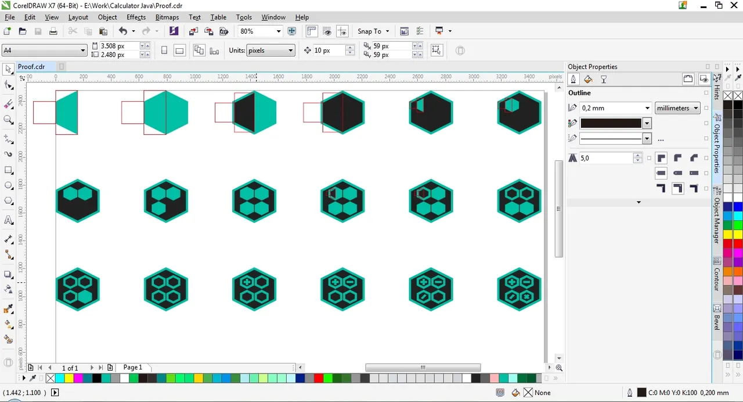Open the File menu

[x=10, y=17]
